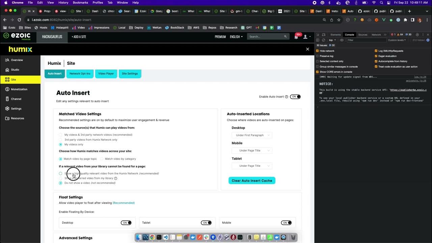The width and height of the screenshot is (432, 243).
Task: Click the help icon beside Enable Auto Insert
Action: [287, 97]
